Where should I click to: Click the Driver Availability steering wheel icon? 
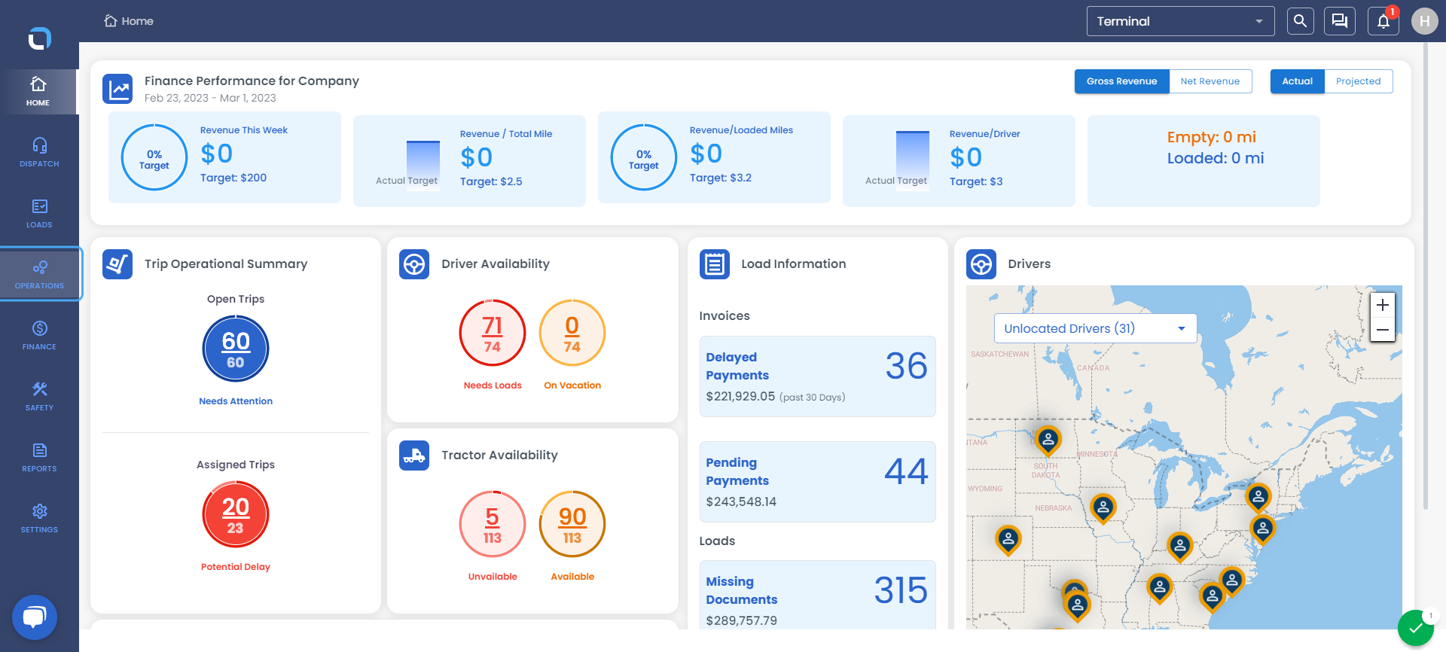pos(414,264)
